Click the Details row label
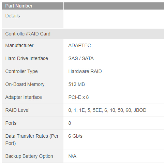 (x=13, y=16)
